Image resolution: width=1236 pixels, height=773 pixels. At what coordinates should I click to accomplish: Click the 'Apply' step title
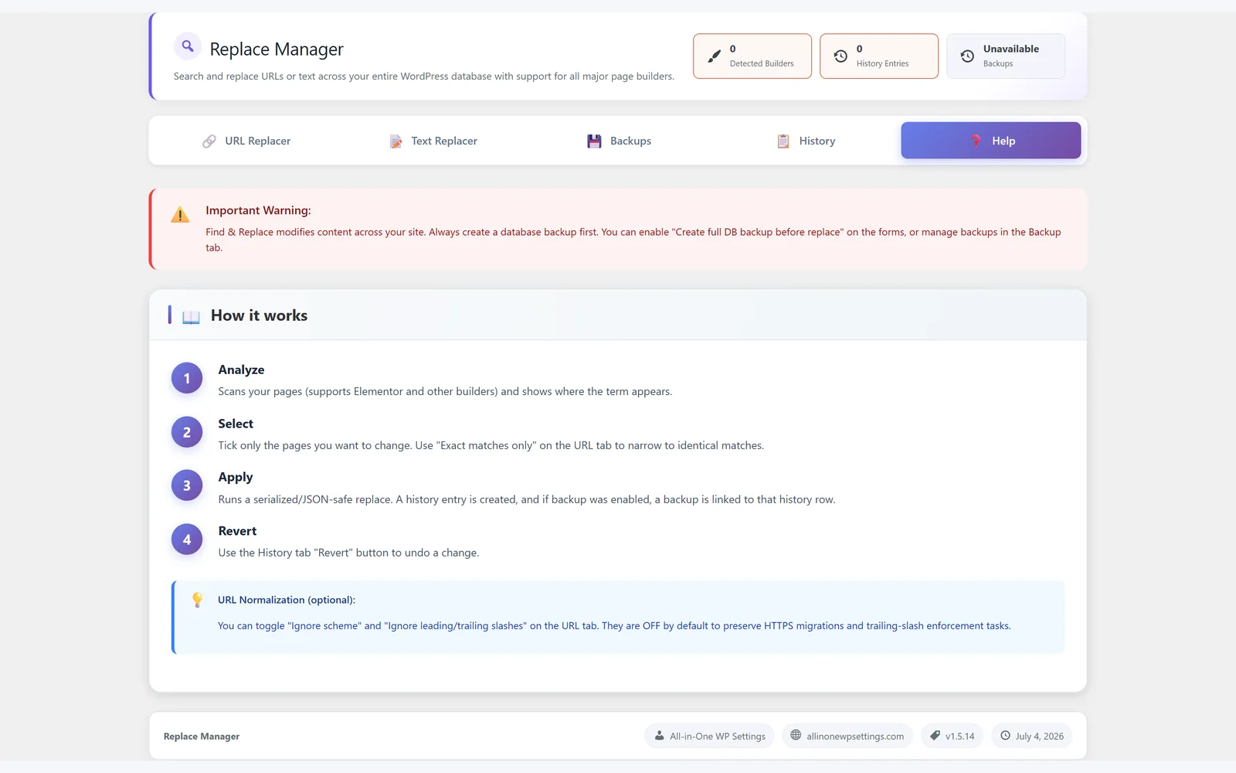click(x=236, y=477)
